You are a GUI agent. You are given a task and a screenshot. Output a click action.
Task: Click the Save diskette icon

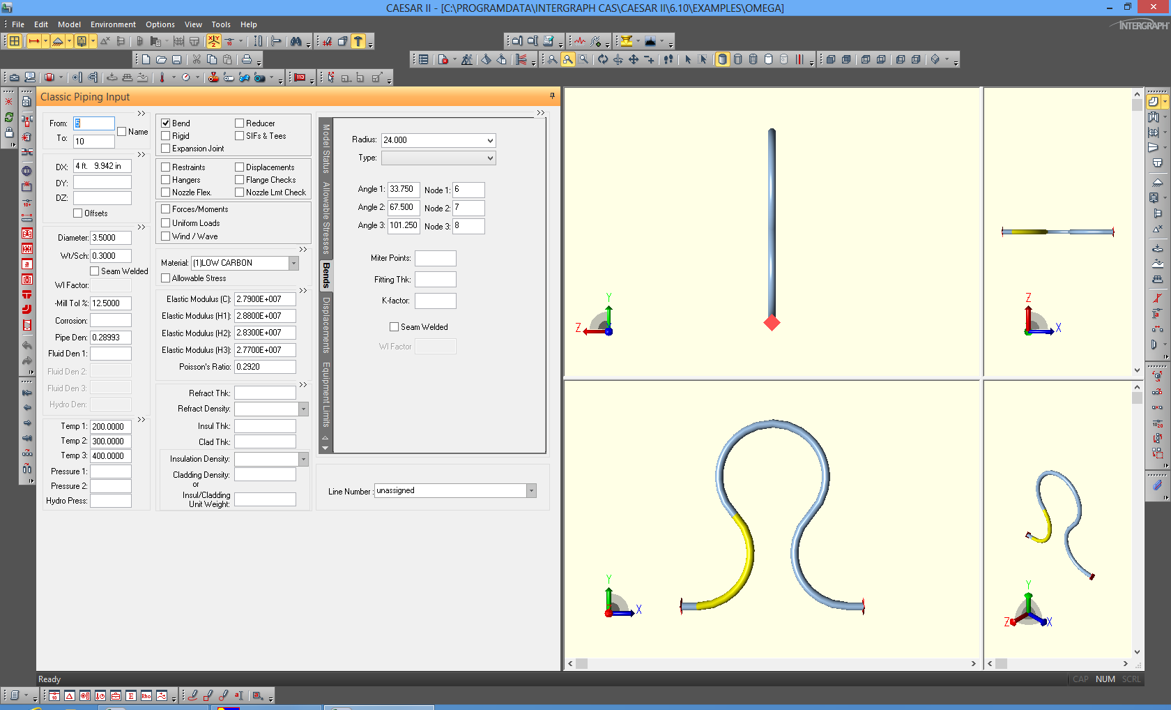177,60
